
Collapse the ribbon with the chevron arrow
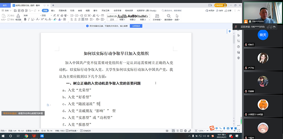pyautogui.click(x=239, y=11)
